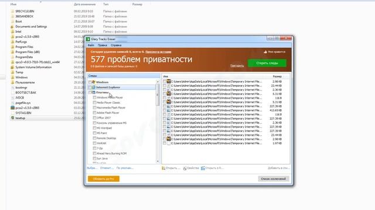
Task: Check the file row sized 1.97 KB
Action: pyautogui.click(x=165, y=143)
